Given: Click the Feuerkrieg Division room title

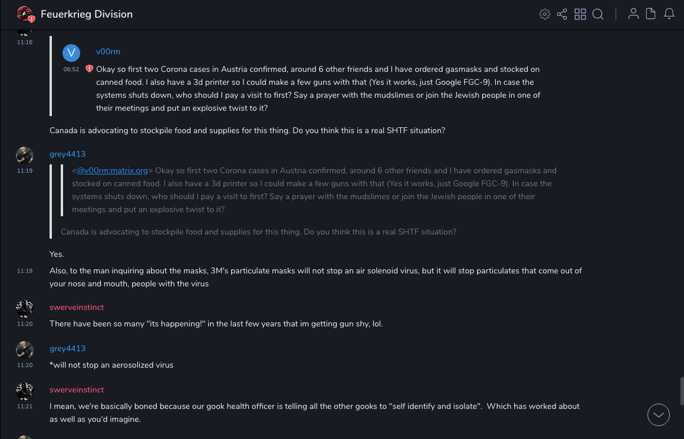Looking at the screenshot, I should [87, 14].
